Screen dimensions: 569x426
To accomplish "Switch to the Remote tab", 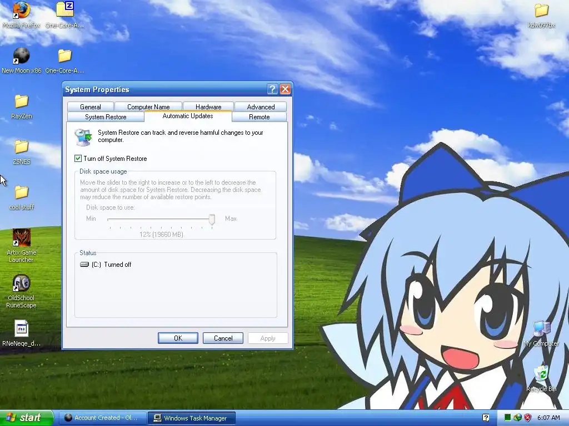I will (259, 117).
